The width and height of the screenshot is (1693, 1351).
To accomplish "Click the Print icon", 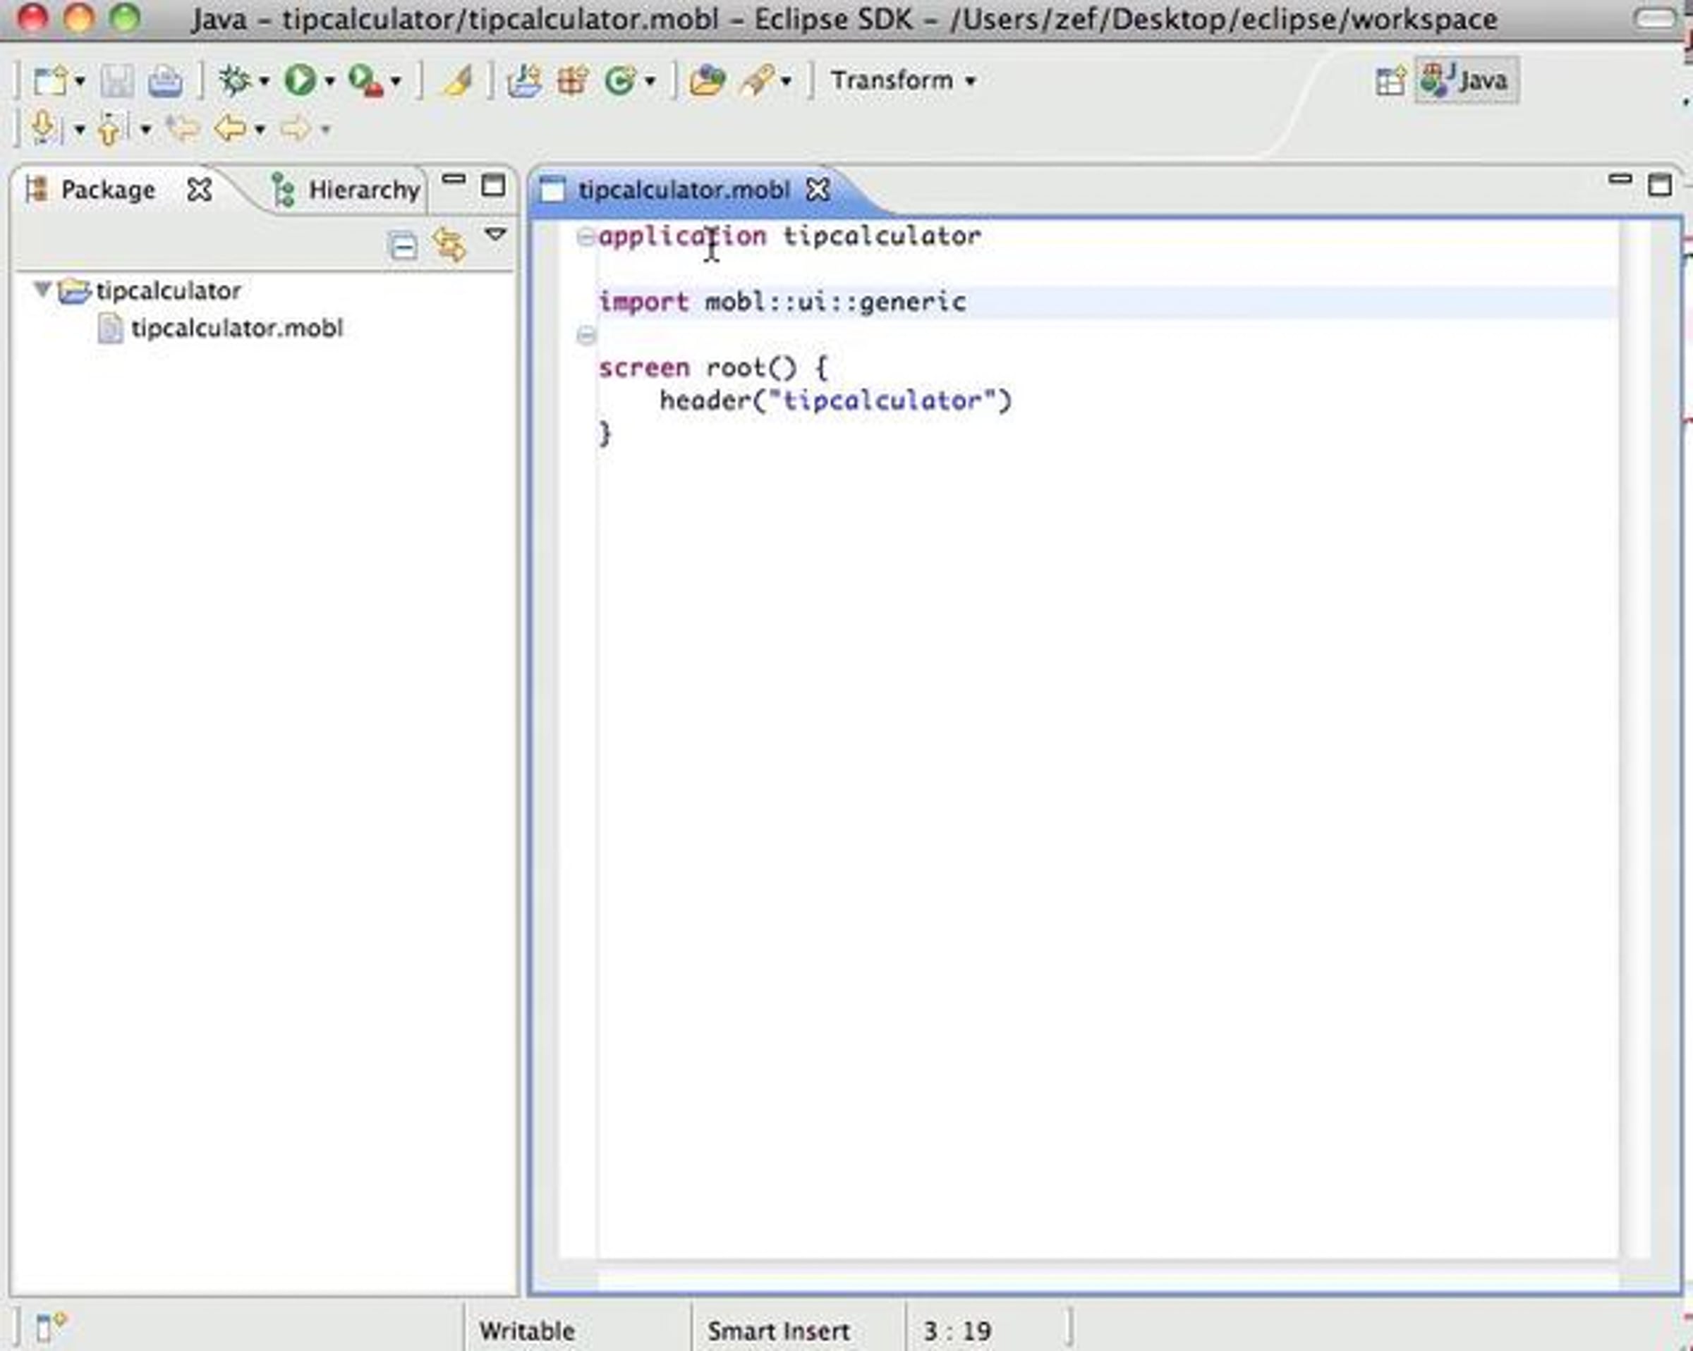I will point(165,81).
